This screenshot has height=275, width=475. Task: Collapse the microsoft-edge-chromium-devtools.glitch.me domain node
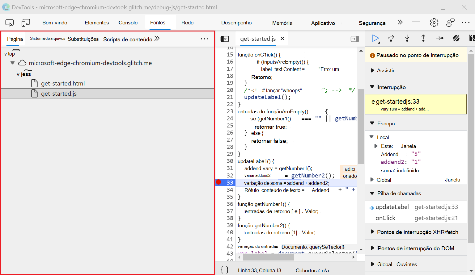point(12,63)
